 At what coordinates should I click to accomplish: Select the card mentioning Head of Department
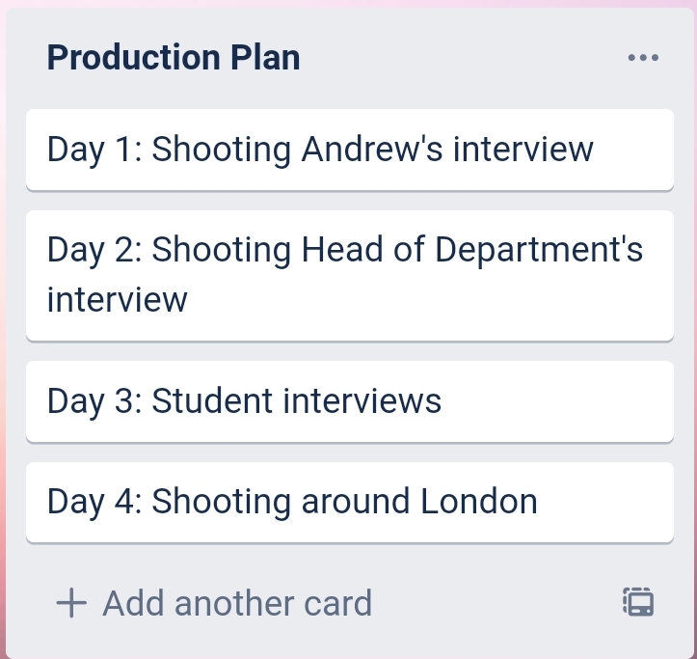click(x=349, y=275)
